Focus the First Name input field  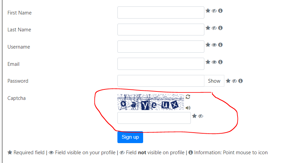click(161, 12)
